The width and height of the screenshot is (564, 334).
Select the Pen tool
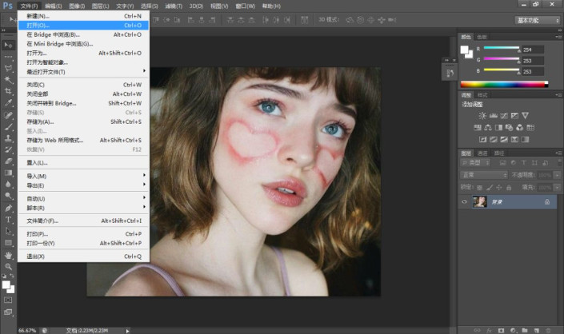(x=8, y=209)
